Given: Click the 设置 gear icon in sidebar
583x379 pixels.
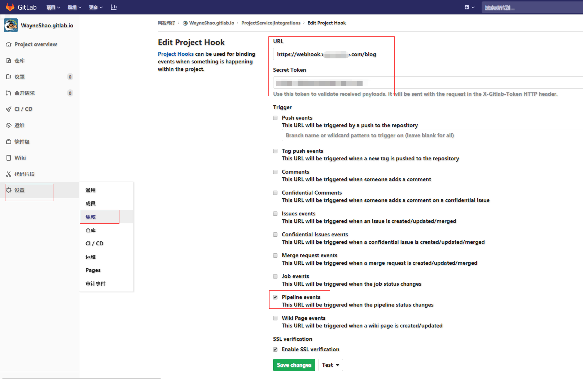Looking at the screenshot, I should pos(9,190).
